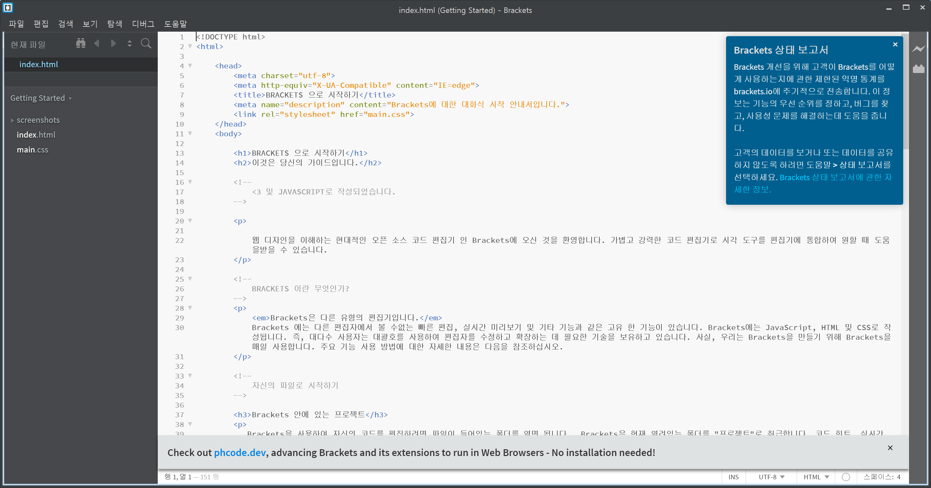Viewport: 931px width, 488px height.
Task: Click the 'BRACKETS 이란 무엇인가?' comment text
Action: (300, 289)
